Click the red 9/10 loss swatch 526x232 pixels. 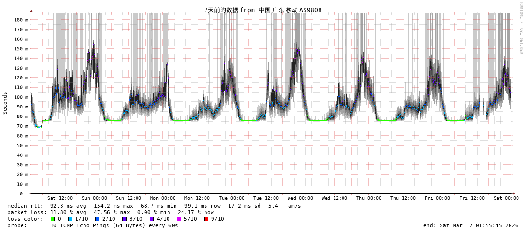206,219
